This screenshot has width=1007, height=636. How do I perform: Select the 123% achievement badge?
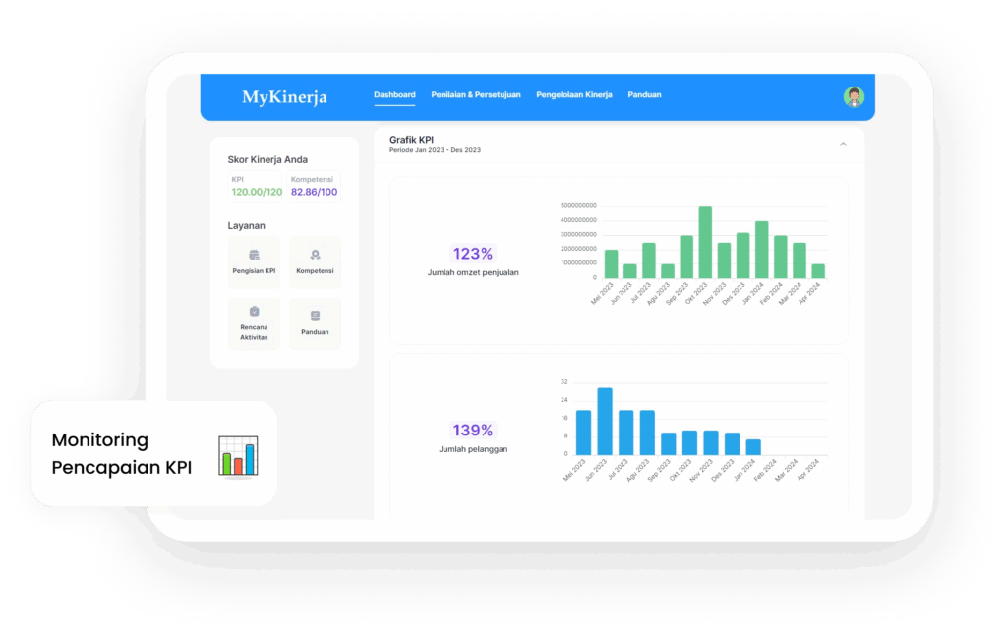point(473,252)
